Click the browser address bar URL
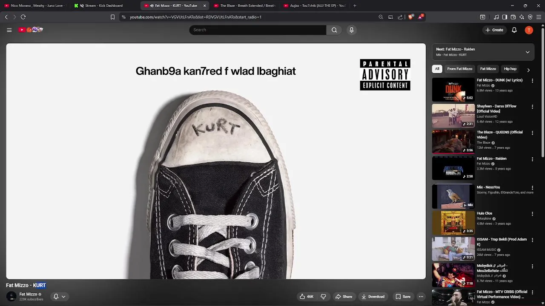Viewport: 545px width, 306px height. point(195,17)
